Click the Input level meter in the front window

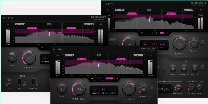point(58,67)
